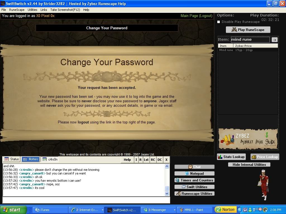Expand hidden system tray icons
286x214 pixels.
(x=240, y=210)
